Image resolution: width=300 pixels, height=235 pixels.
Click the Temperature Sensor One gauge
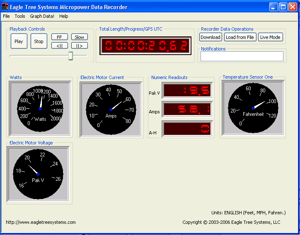point(253,108)
